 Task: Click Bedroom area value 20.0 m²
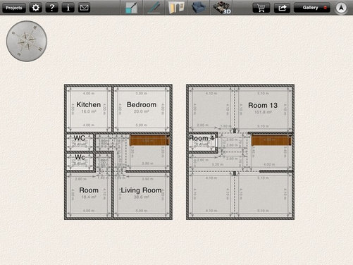[142, 111]
